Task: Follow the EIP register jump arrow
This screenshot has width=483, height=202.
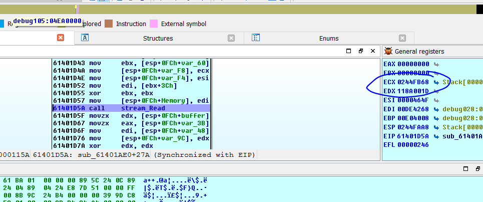Action: pos(436,136)
